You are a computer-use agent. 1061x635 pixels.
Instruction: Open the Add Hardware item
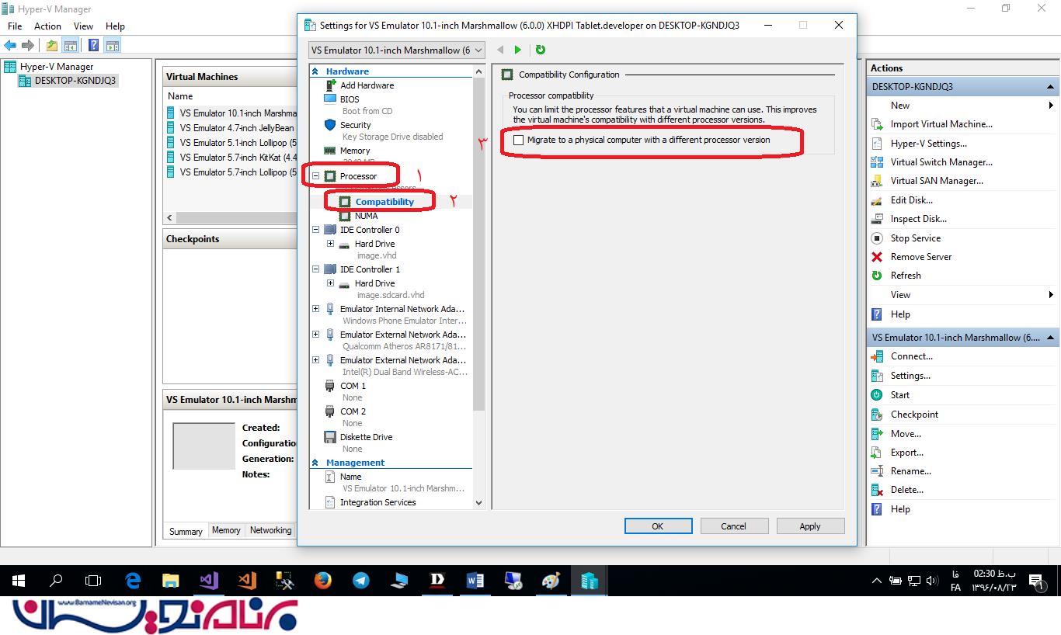coord(367,85)
